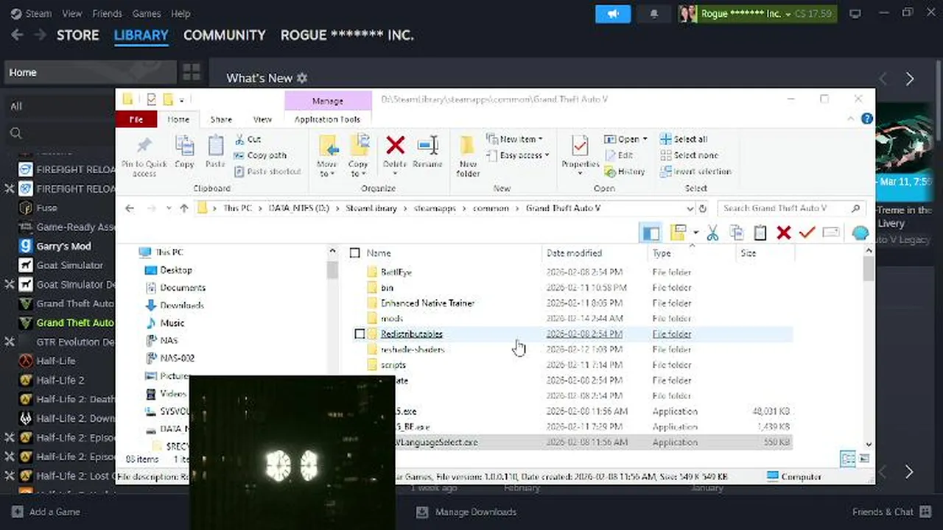
Task: Tick the checkbox for Redistributables folder
Action: [360, 334]
